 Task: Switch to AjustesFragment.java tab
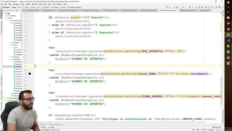coord(32,11)
